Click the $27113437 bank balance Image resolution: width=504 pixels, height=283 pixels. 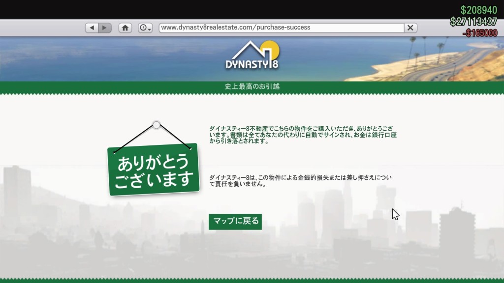(473, 22)
